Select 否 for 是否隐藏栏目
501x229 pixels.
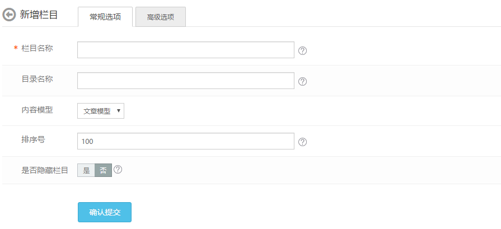pos(103,170)
